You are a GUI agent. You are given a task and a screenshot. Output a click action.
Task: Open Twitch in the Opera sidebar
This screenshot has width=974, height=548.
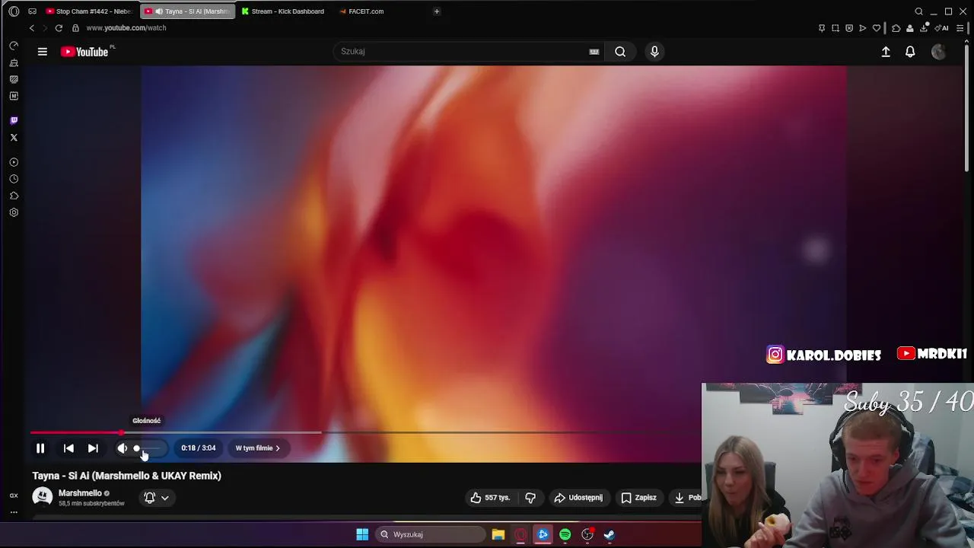click(14, 120)
